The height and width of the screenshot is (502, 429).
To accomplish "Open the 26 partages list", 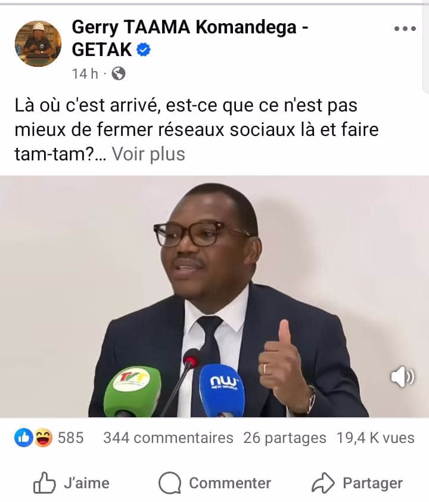I will (x=285, y=438).
